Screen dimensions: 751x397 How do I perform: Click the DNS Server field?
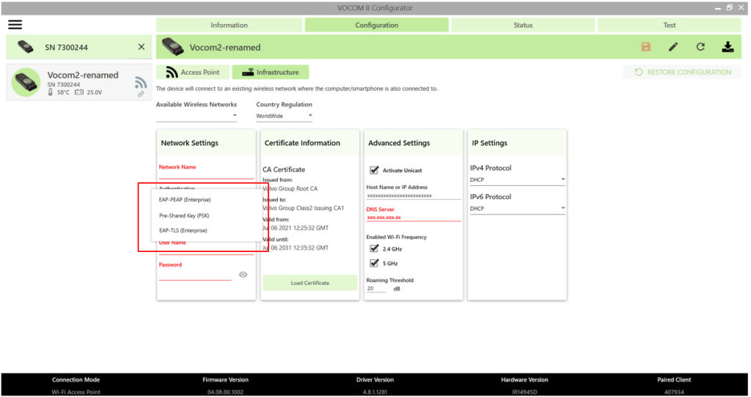pyautogui.click(x=414, y=217)
